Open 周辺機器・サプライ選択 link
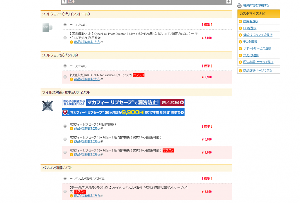 pyautogui.click(x=258, y=62)
